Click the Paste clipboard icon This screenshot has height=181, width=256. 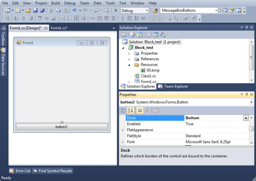pyautogui.click(x=65, y=11)
